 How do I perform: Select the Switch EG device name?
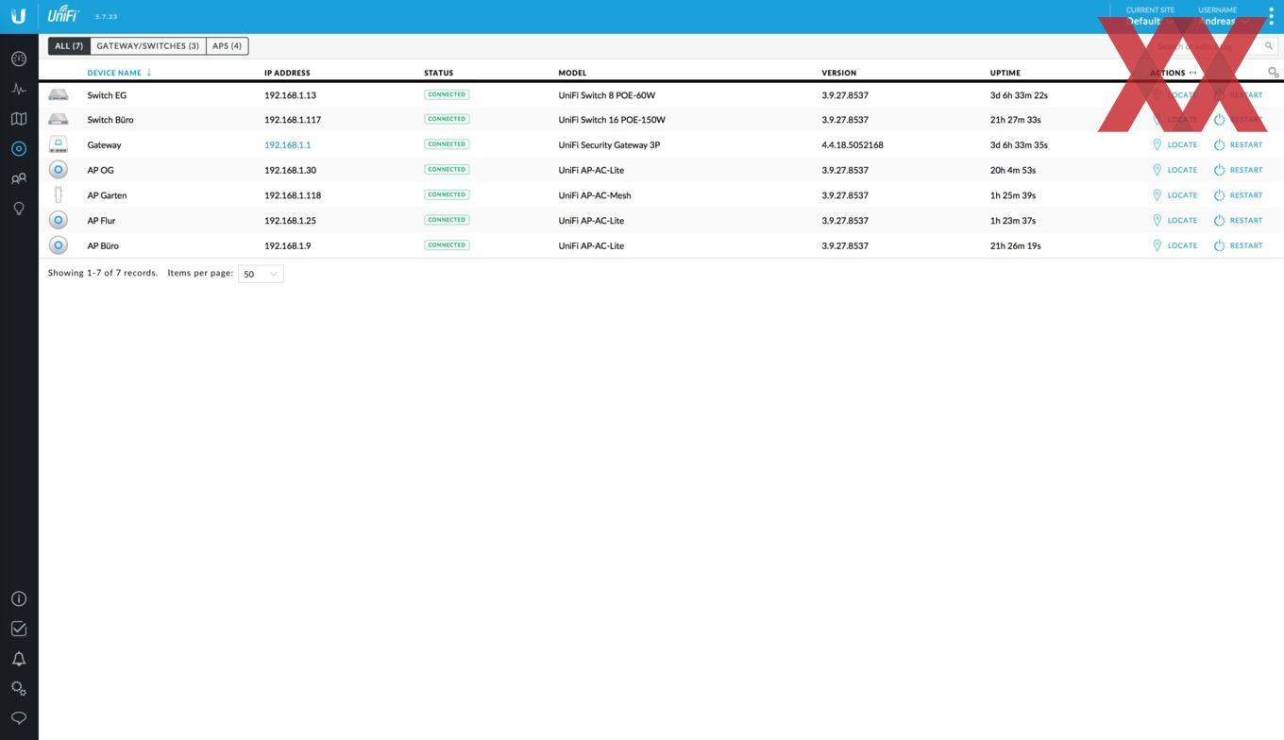107,95
